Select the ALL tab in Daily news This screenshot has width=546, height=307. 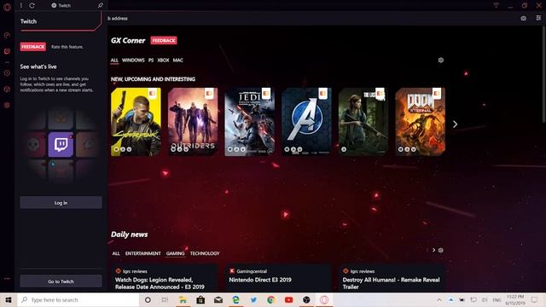coord(116,253)
